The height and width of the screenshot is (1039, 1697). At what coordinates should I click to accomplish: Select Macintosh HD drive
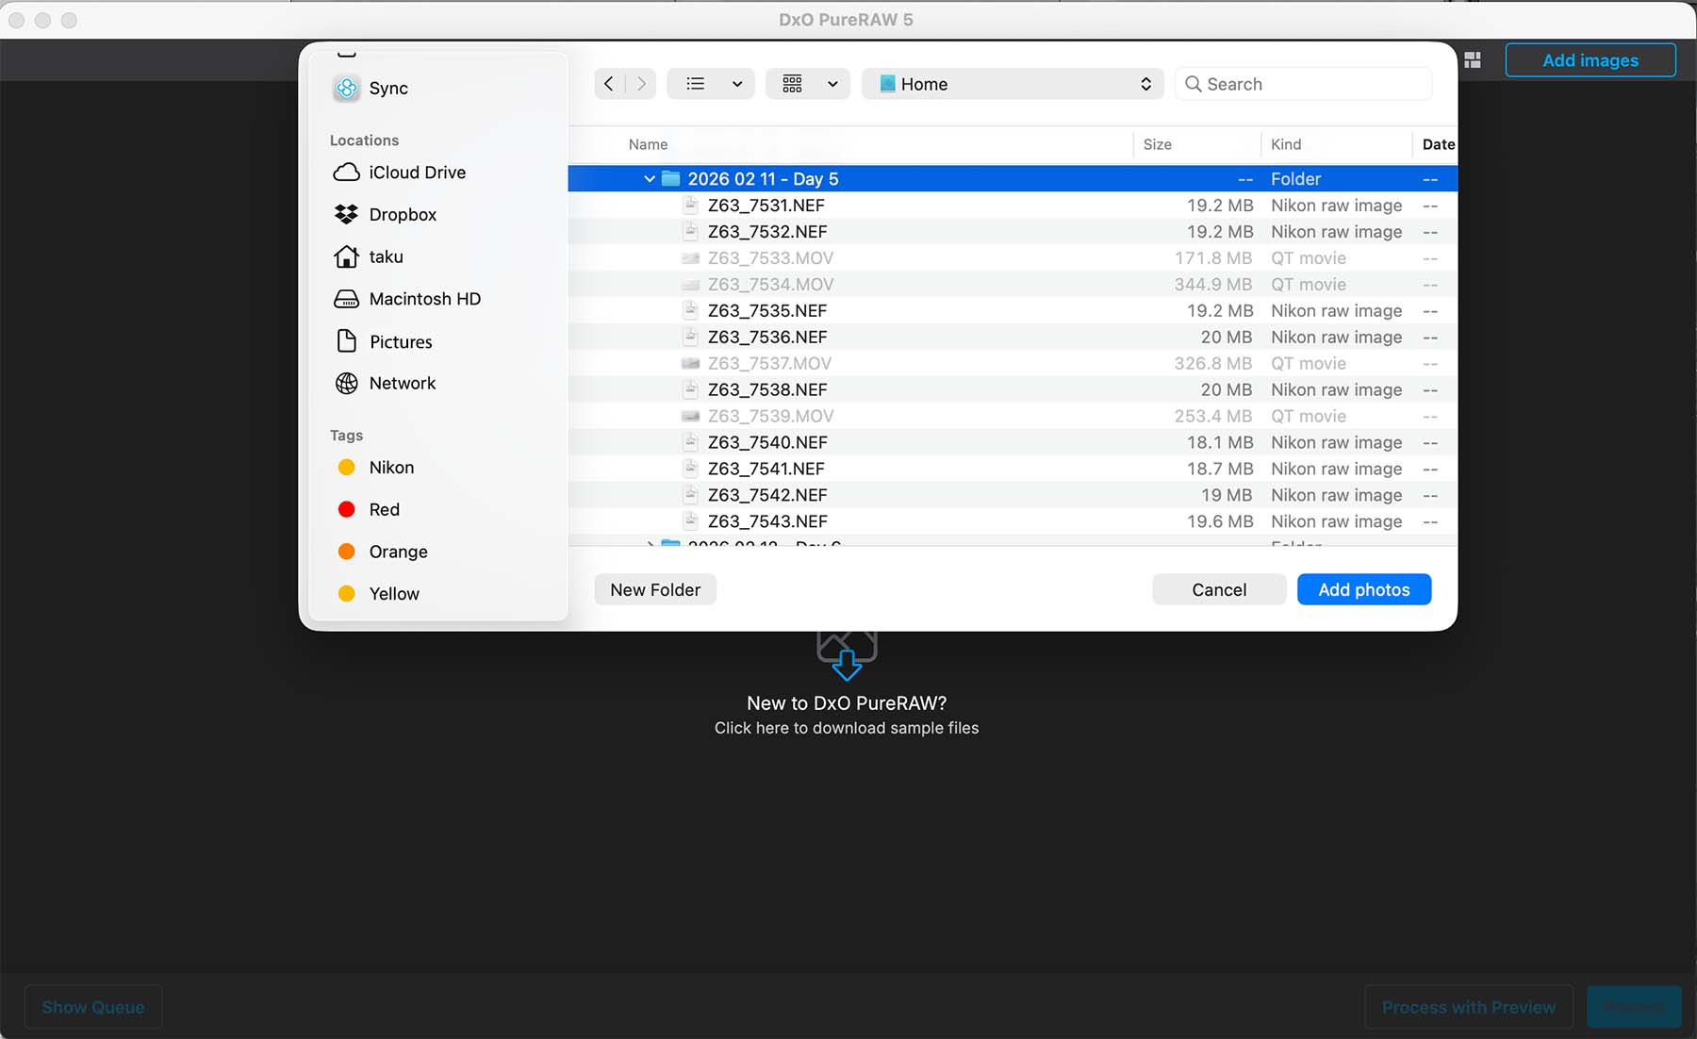point(424,299)
